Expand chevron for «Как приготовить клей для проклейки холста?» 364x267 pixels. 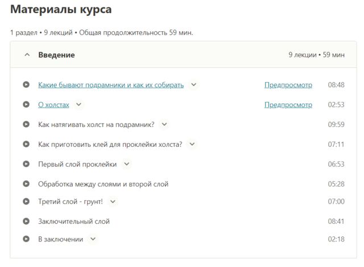(192, 144)
